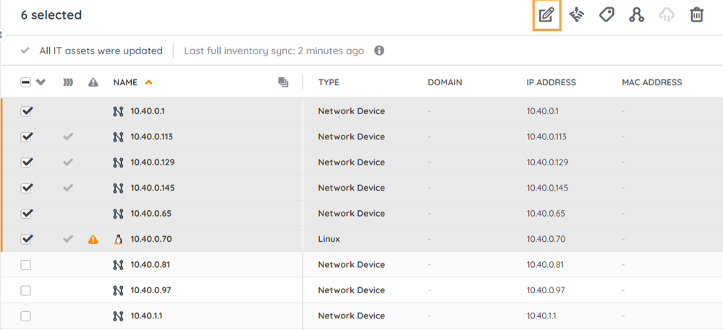Click the orange warning icon on 10.40.0.70
The image size is (723, 330).
pyautogui.click(x=93, y=239)
